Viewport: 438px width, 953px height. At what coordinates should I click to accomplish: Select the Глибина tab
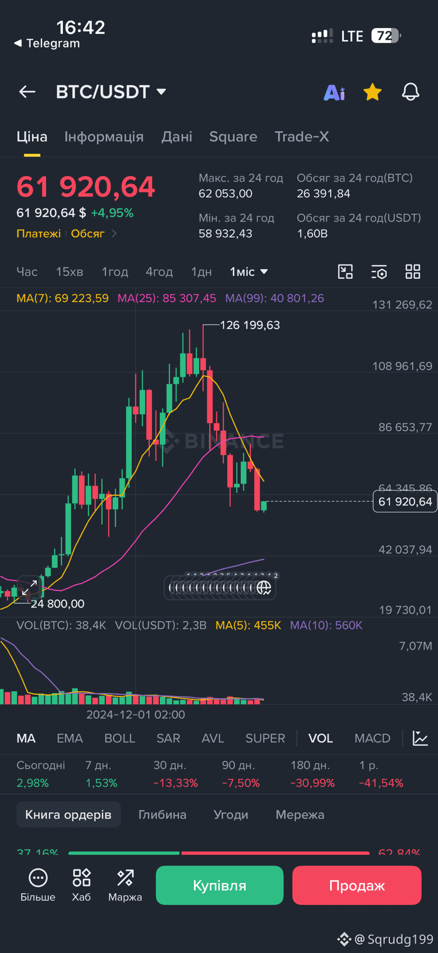click(x=162, y=814)
